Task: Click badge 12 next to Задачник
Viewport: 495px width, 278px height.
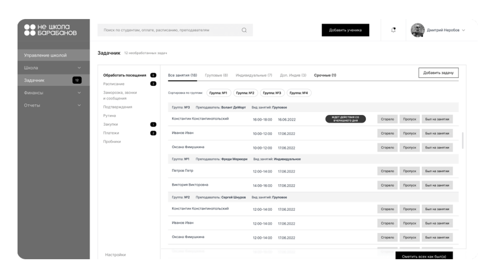Action: [x=77, y=80]
